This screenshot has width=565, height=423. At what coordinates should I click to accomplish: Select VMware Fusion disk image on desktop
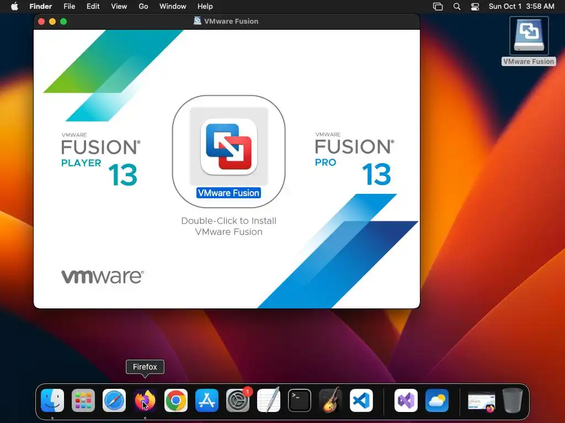pos(529,36)
